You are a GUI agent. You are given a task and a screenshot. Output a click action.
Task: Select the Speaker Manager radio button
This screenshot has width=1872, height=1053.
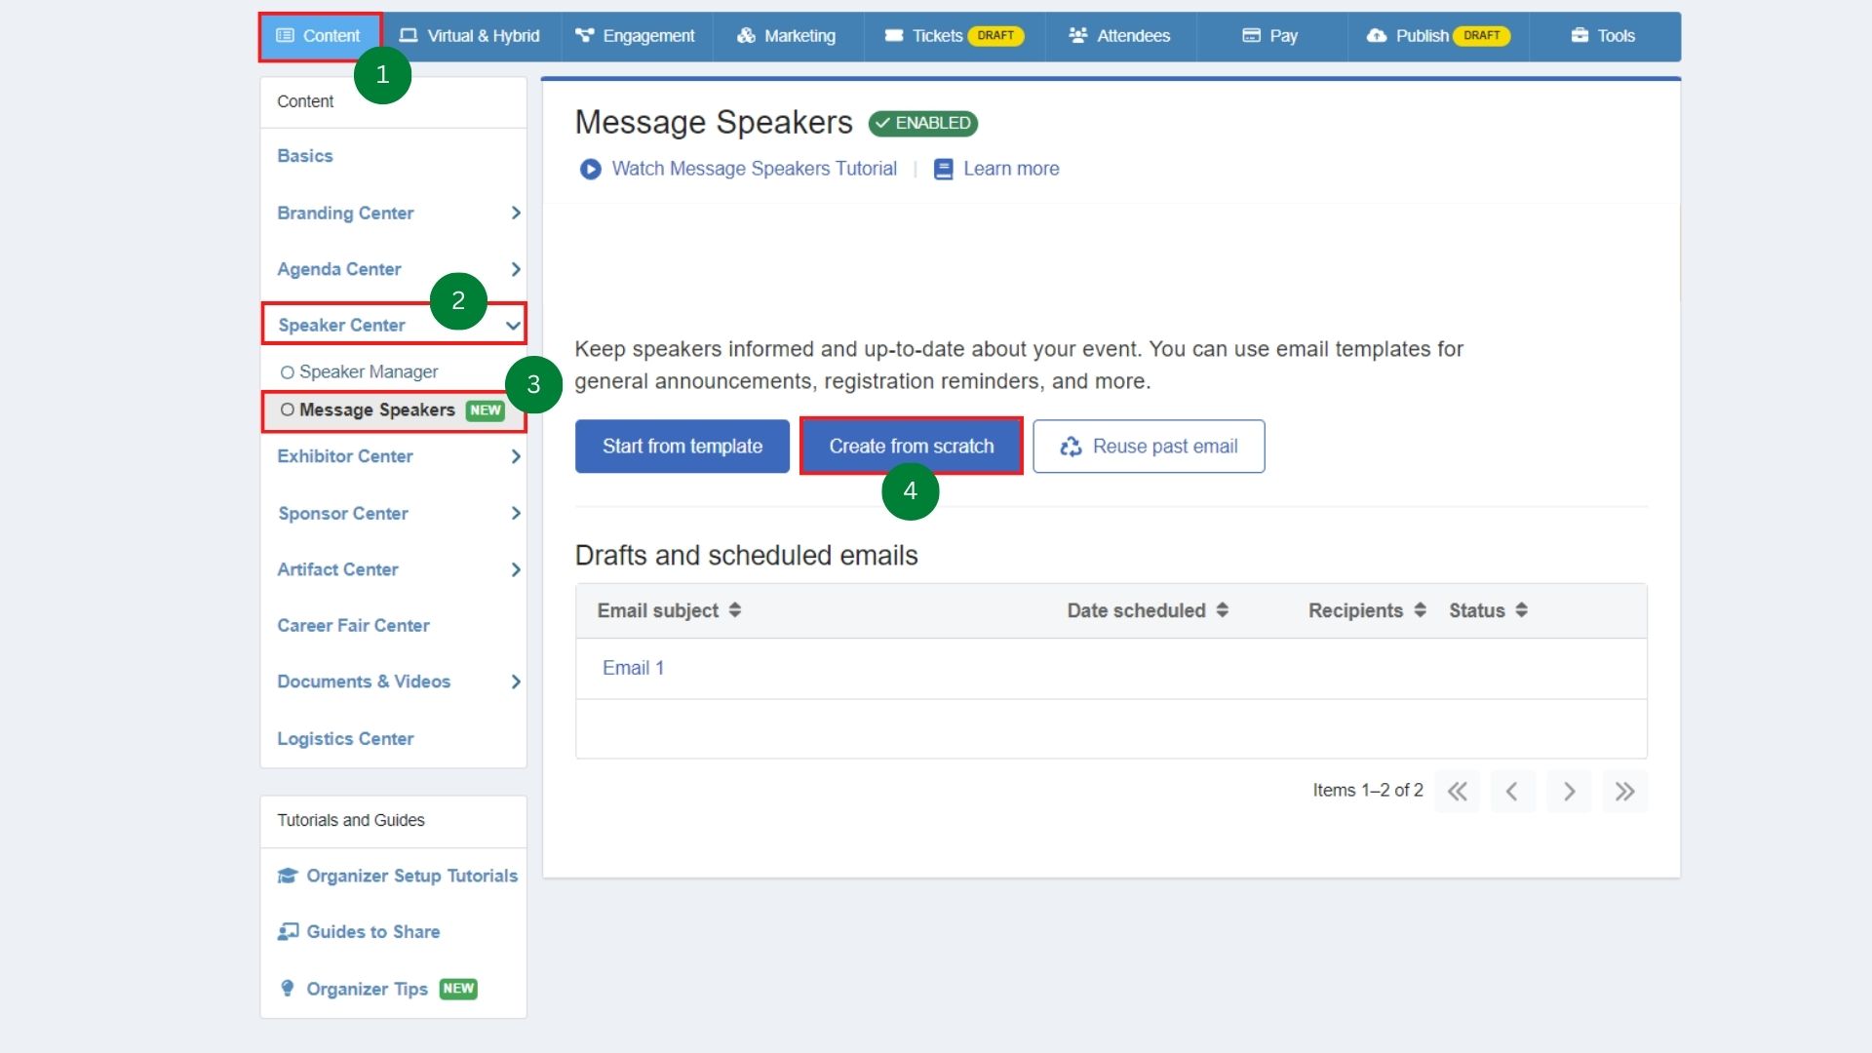[286, 371]
